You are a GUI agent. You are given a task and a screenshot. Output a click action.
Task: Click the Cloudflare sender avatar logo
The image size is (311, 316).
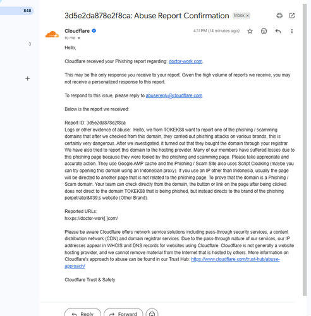click(x=52, y=34)
